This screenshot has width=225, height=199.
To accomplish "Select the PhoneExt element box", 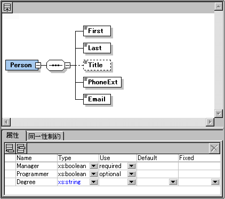I will pyautogui.click(x=102, y=82).
